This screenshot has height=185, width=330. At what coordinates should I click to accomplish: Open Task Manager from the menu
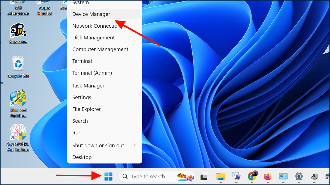coord(88,86)
